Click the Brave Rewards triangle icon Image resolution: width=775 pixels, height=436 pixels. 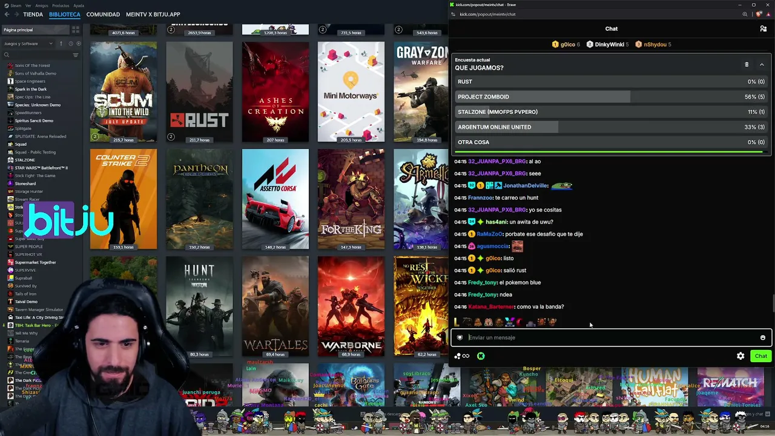[x=768, y=14]
